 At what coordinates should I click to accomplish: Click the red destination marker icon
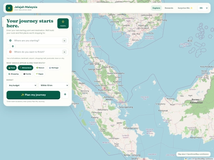[x=10, y=52]
